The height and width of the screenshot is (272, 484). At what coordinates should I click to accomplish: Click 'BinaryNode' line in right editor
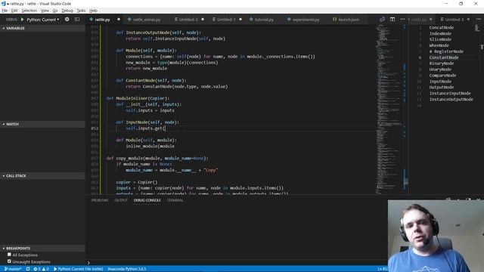pyautogui.click(x=441, y=63)
